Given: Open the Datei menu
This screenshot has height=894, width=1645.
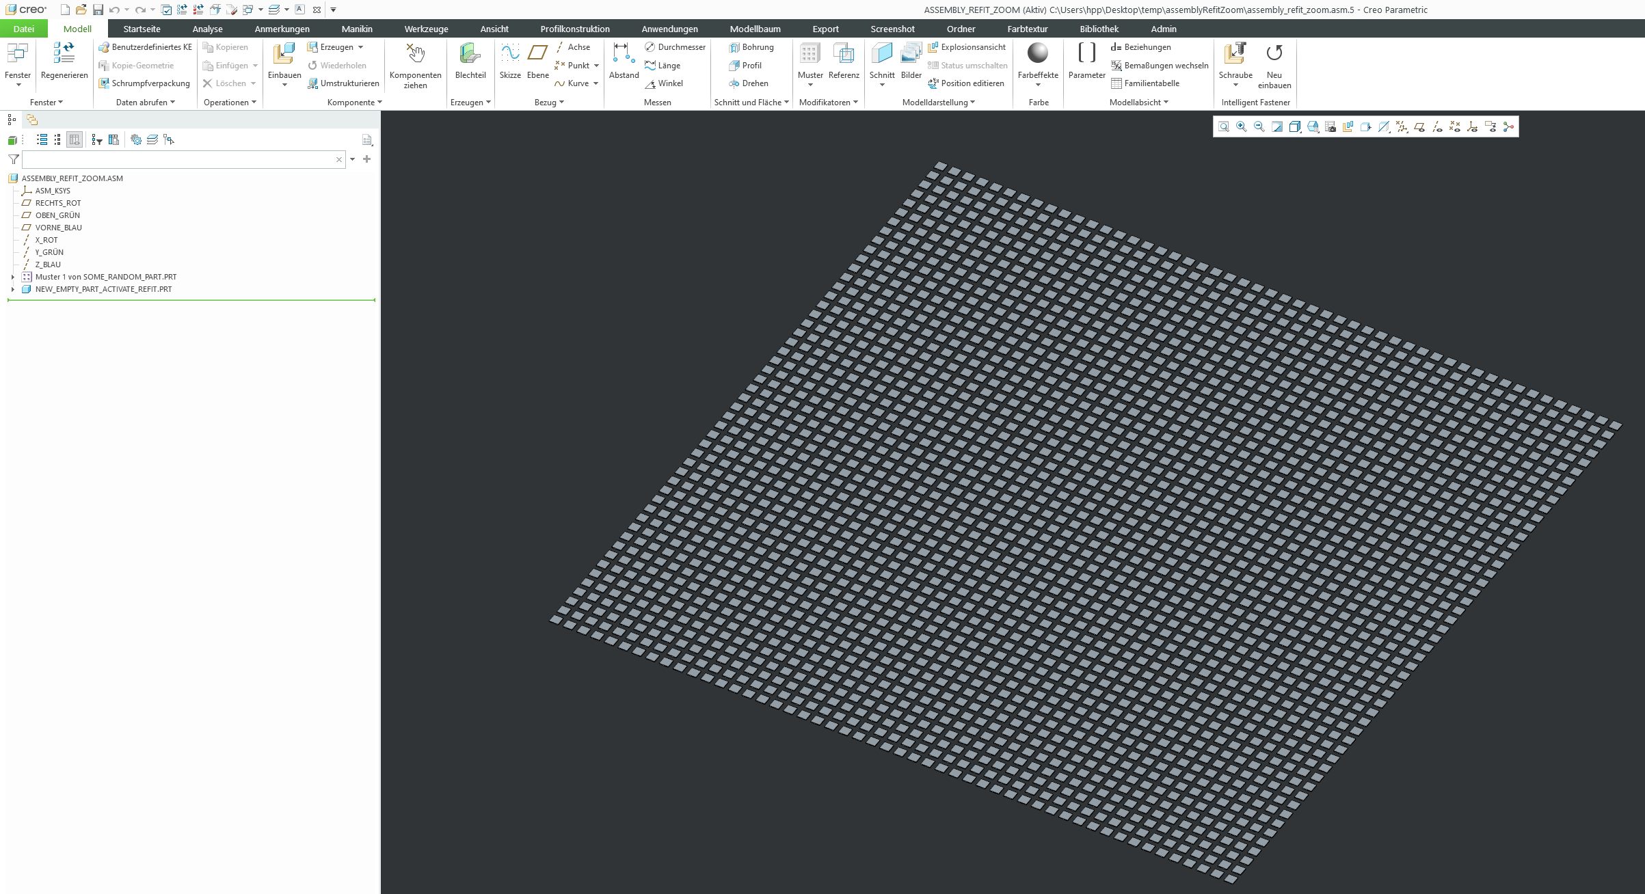Looking at the screenshot, I should click(24, 29).
